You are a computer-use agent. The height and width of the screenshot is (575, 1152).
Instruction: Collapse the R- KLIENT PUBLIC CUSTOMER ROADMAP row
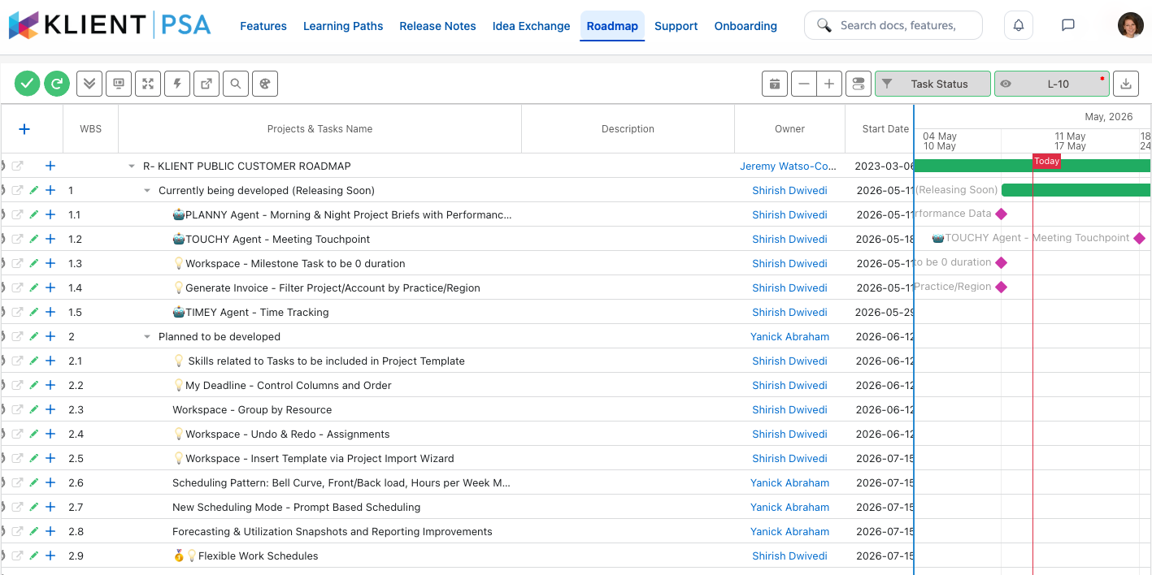click(132, 166)
